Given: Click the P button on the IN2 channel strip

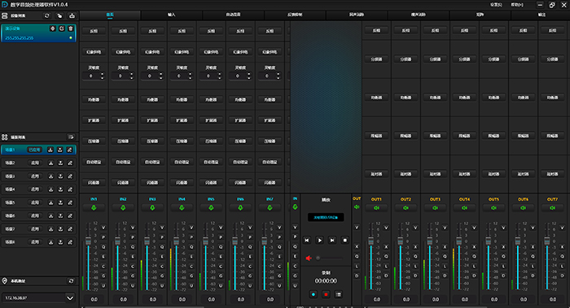Looking at the screenshot, I should tap(133, 237).
